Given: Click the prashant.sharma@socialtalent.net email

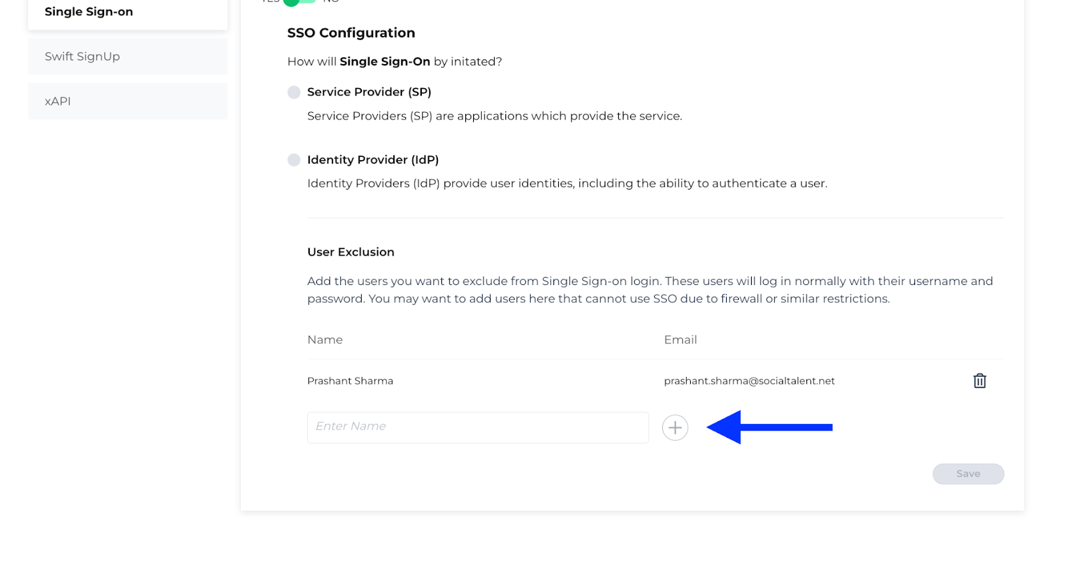Looking at the screenshot, I should [749, 380].
